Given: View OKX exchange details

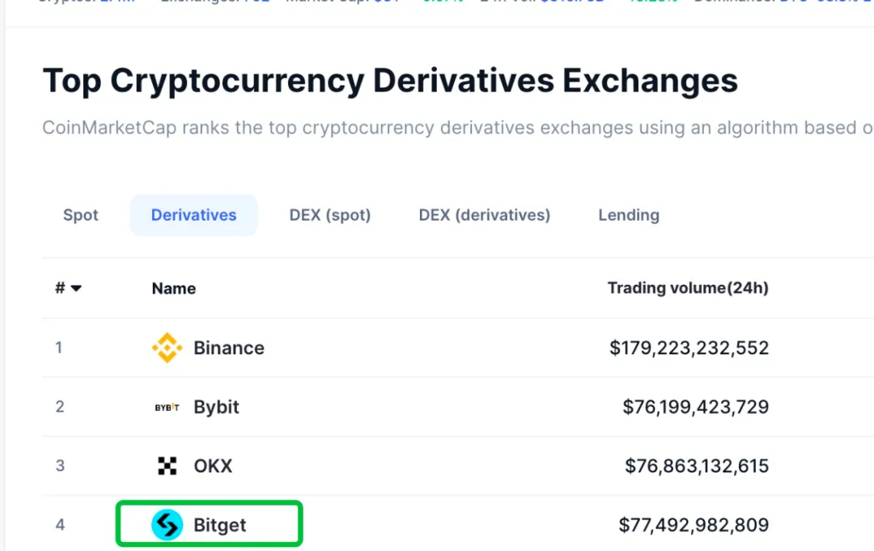Looking at the screenshot, I should (214, 466).
